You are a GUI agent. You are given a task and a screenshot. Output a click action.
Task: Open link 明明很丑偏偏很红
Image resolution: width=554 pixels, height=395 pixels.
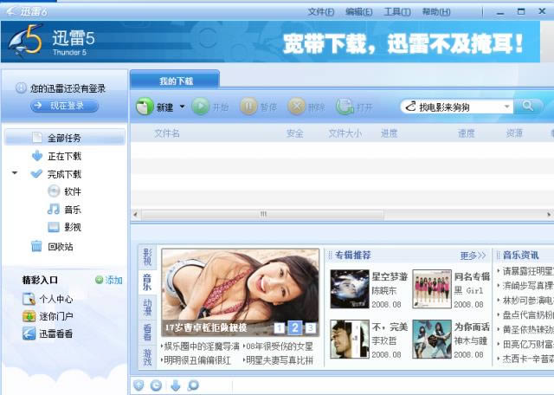(x=196, y=360)
